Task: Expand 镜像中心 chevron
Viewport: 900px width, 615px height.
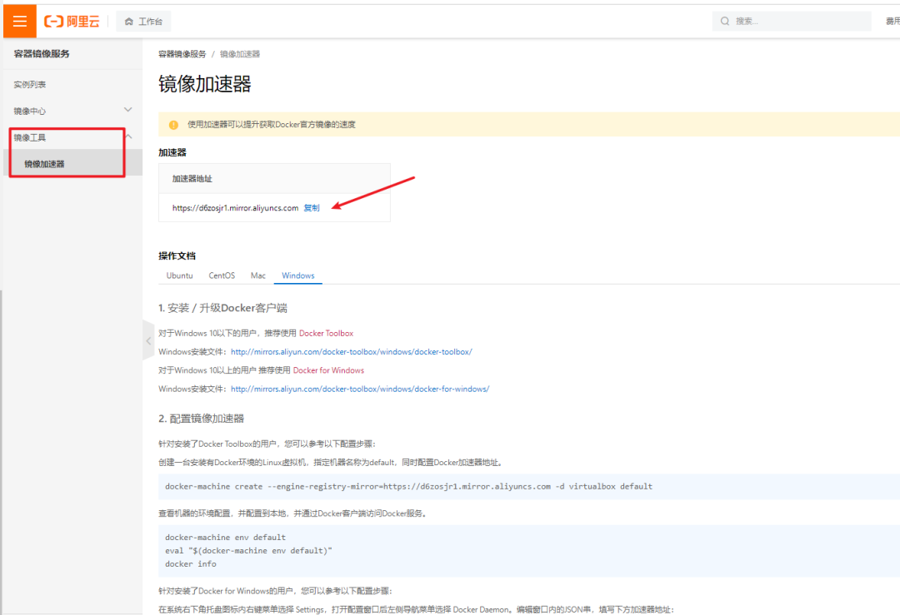Action: coord(128,110)
